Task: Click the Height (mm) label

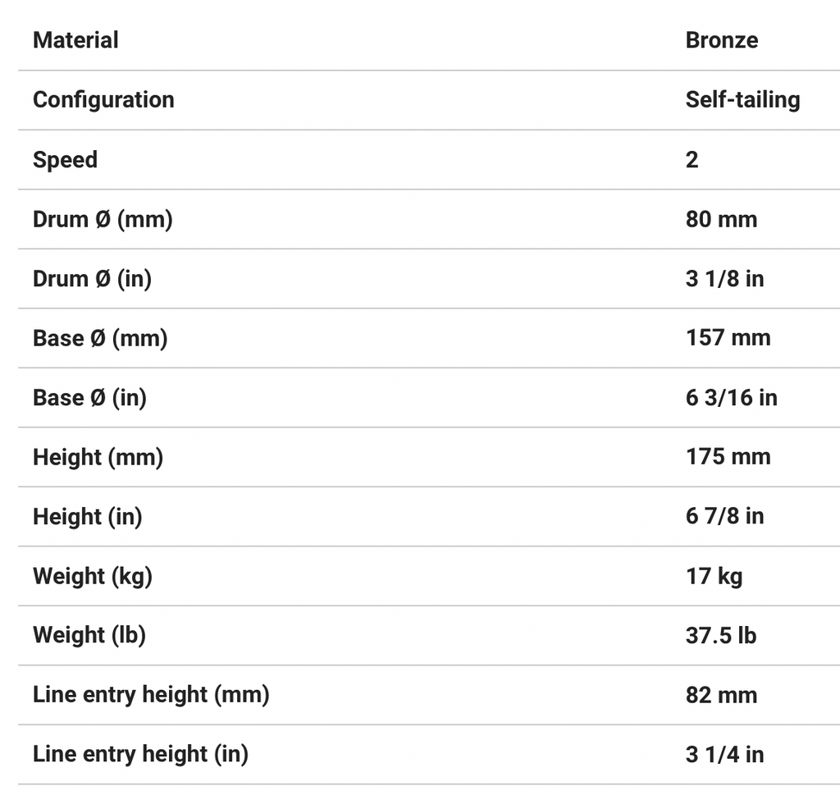Action: click(x=98, y=457)
